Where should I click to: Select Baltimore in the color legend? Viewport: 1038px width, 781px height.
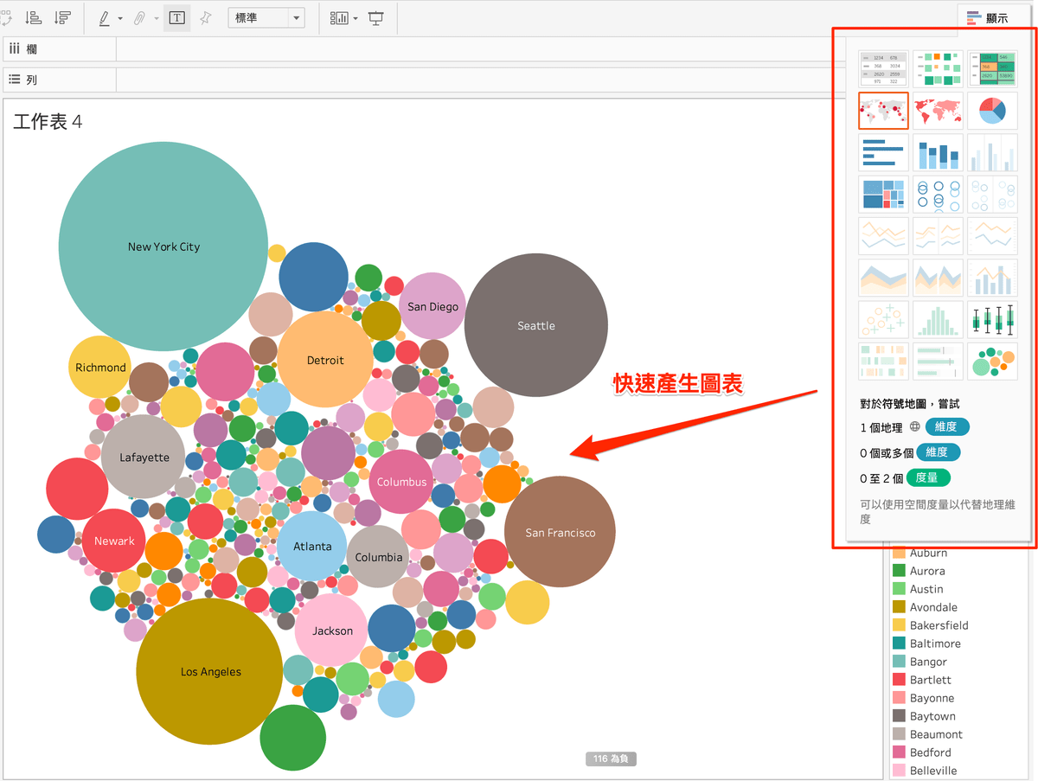935,643
